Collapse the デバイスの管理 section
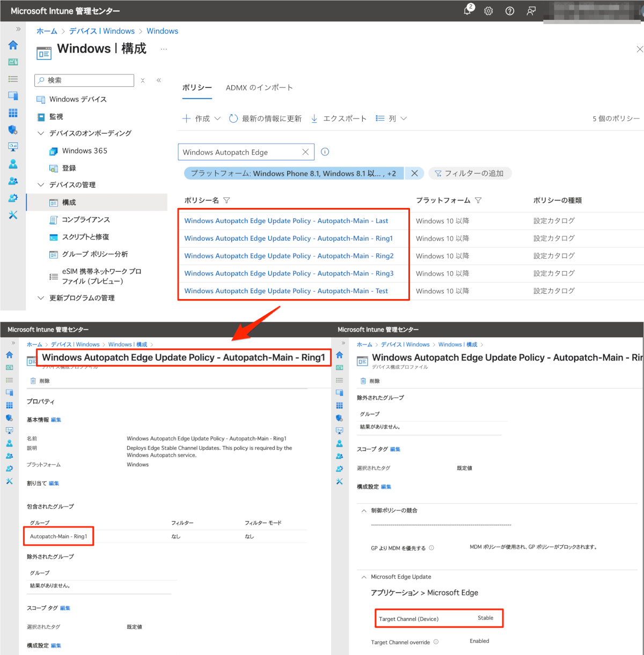 tap(41, 185)
